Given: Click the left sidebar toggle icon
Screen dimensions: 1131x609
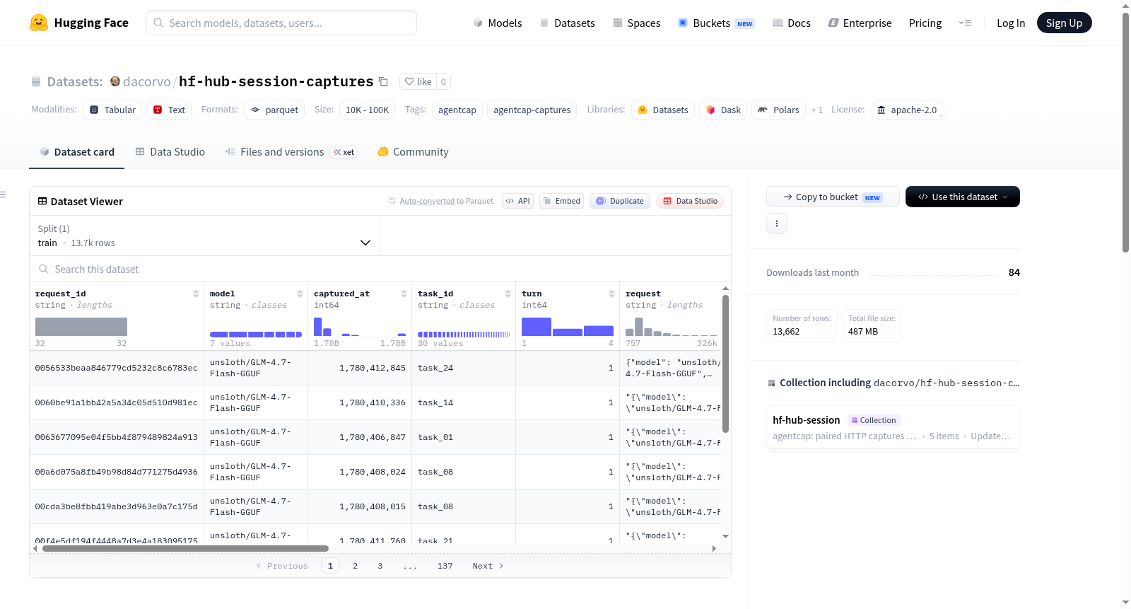Looking at the screenshot, I should pos(3,195).
